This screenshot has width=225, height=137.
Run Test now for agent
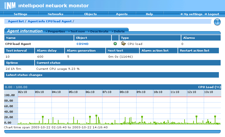(77, 31)
